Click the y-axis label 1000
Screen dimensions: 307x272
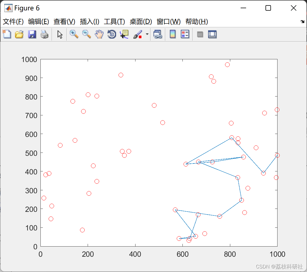point(29,60)
